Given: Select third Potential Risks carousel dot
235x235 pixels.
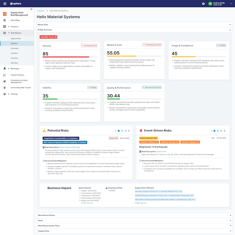Looking at the screenshot, I should [x=126, y=131].
